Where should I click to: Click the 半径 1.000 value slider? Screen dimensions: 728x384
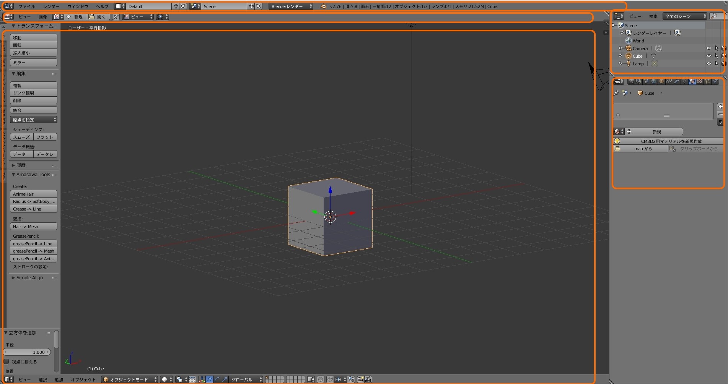tap(27, 352)
